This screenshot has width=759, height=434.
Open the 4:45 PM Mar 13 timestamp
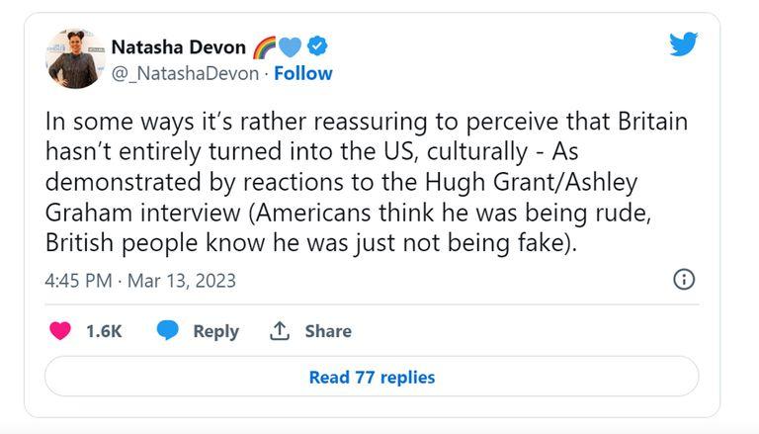point(140,281)
